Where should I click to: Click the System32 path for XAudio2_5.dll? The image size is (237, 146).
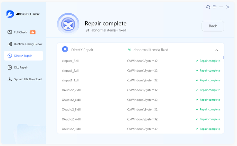(142, 109)
